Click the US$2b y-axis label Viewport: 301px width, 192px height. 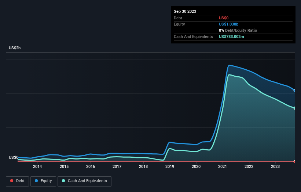(x=15, y=48)
